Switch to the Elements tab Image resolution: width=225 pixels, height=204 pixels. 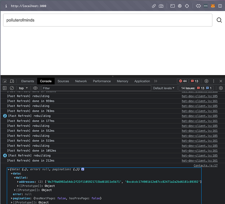point(28,81)
